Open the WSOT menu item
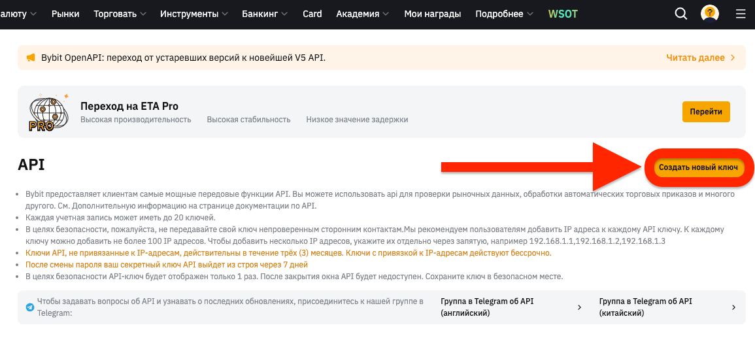 coord(563,14)
